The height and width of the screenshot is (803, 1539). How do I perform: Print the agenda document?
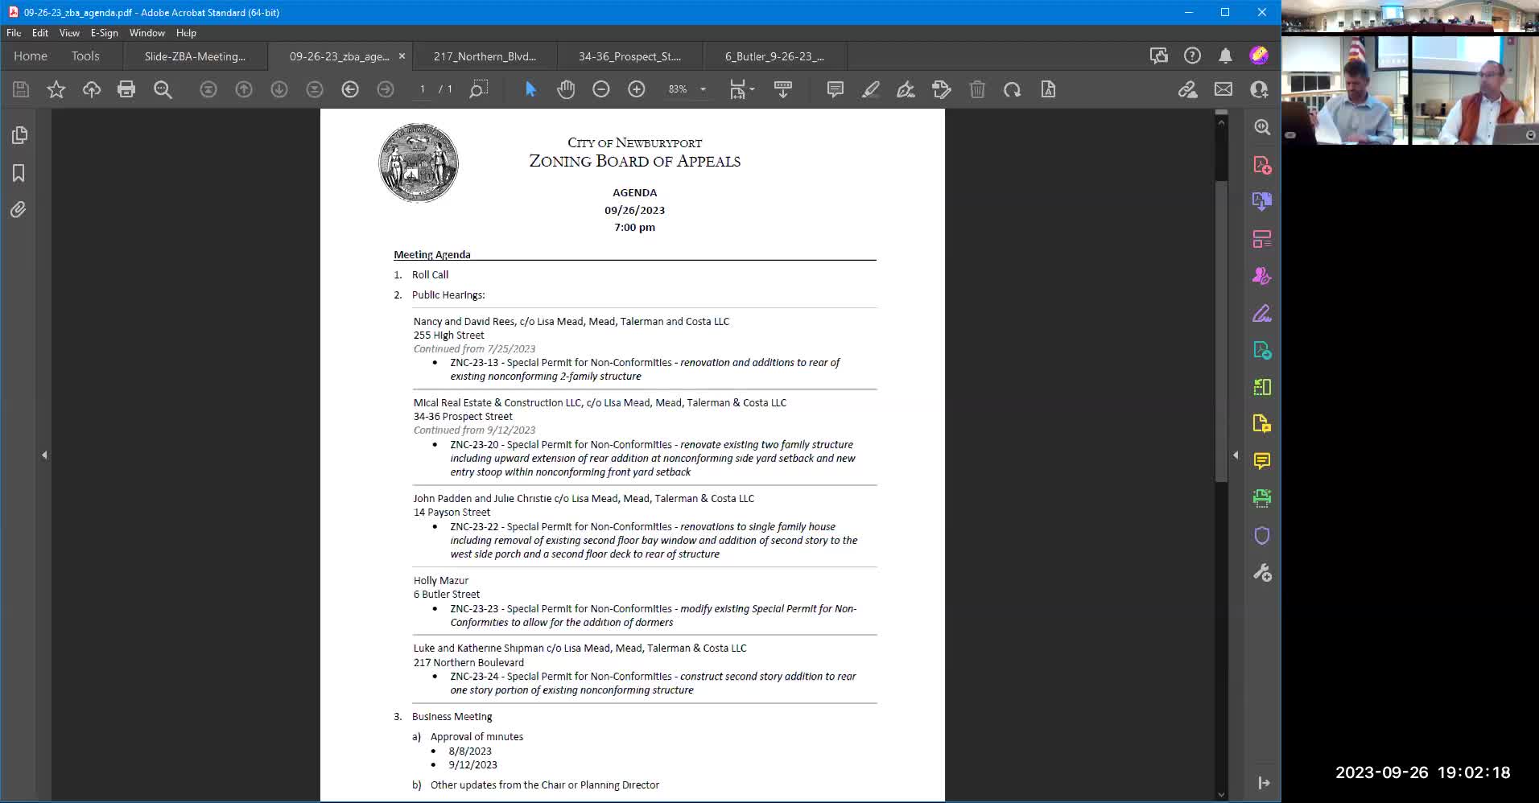coord(126,89)
